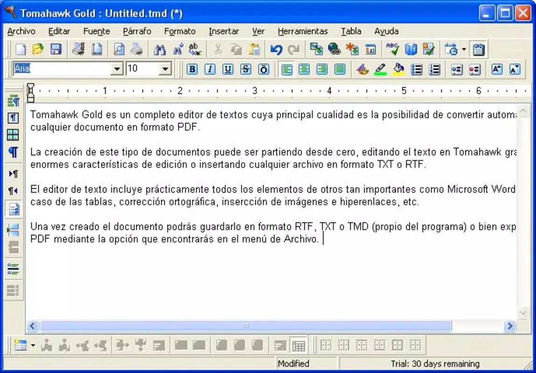Open the replace text 'ab ac' icon
Screen dimensions: 536x373
pyautogui.click(x=195, y=50)
